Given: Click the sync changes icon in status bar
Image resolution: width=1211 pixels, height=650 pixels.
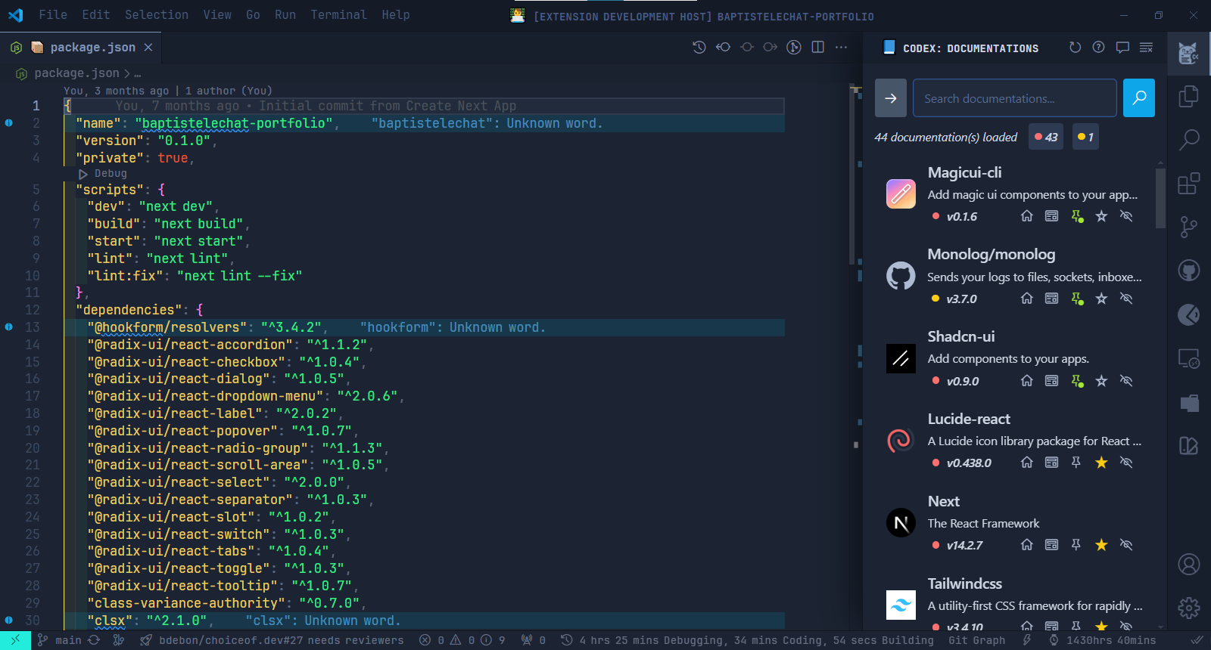Looking at the screenshot, I should [94, 640].
